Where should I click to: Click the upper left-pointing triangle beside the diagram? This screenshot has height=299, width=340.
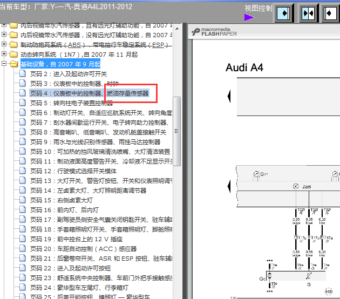[229, 96]
